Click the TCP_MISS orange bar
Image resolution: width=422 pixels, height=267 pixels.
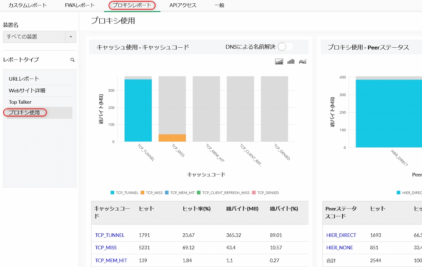[172, 138]
